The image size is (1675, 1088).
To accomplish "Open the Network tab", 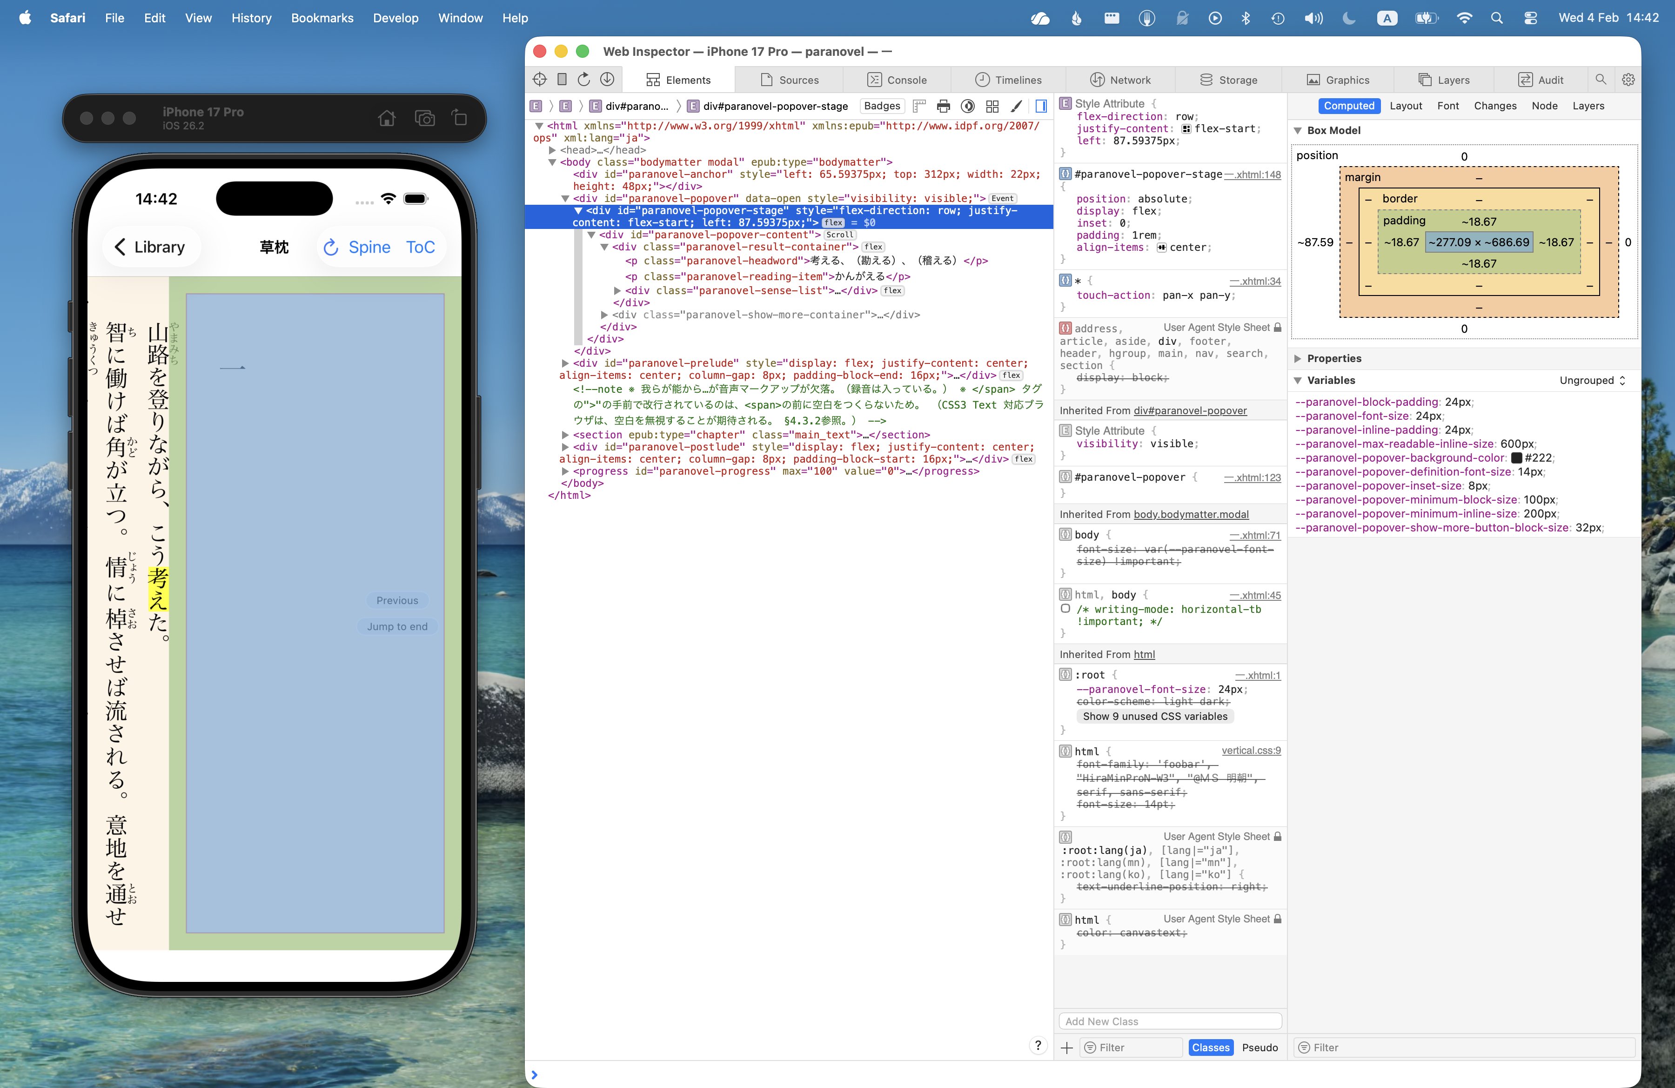I will coord(1120,80).
